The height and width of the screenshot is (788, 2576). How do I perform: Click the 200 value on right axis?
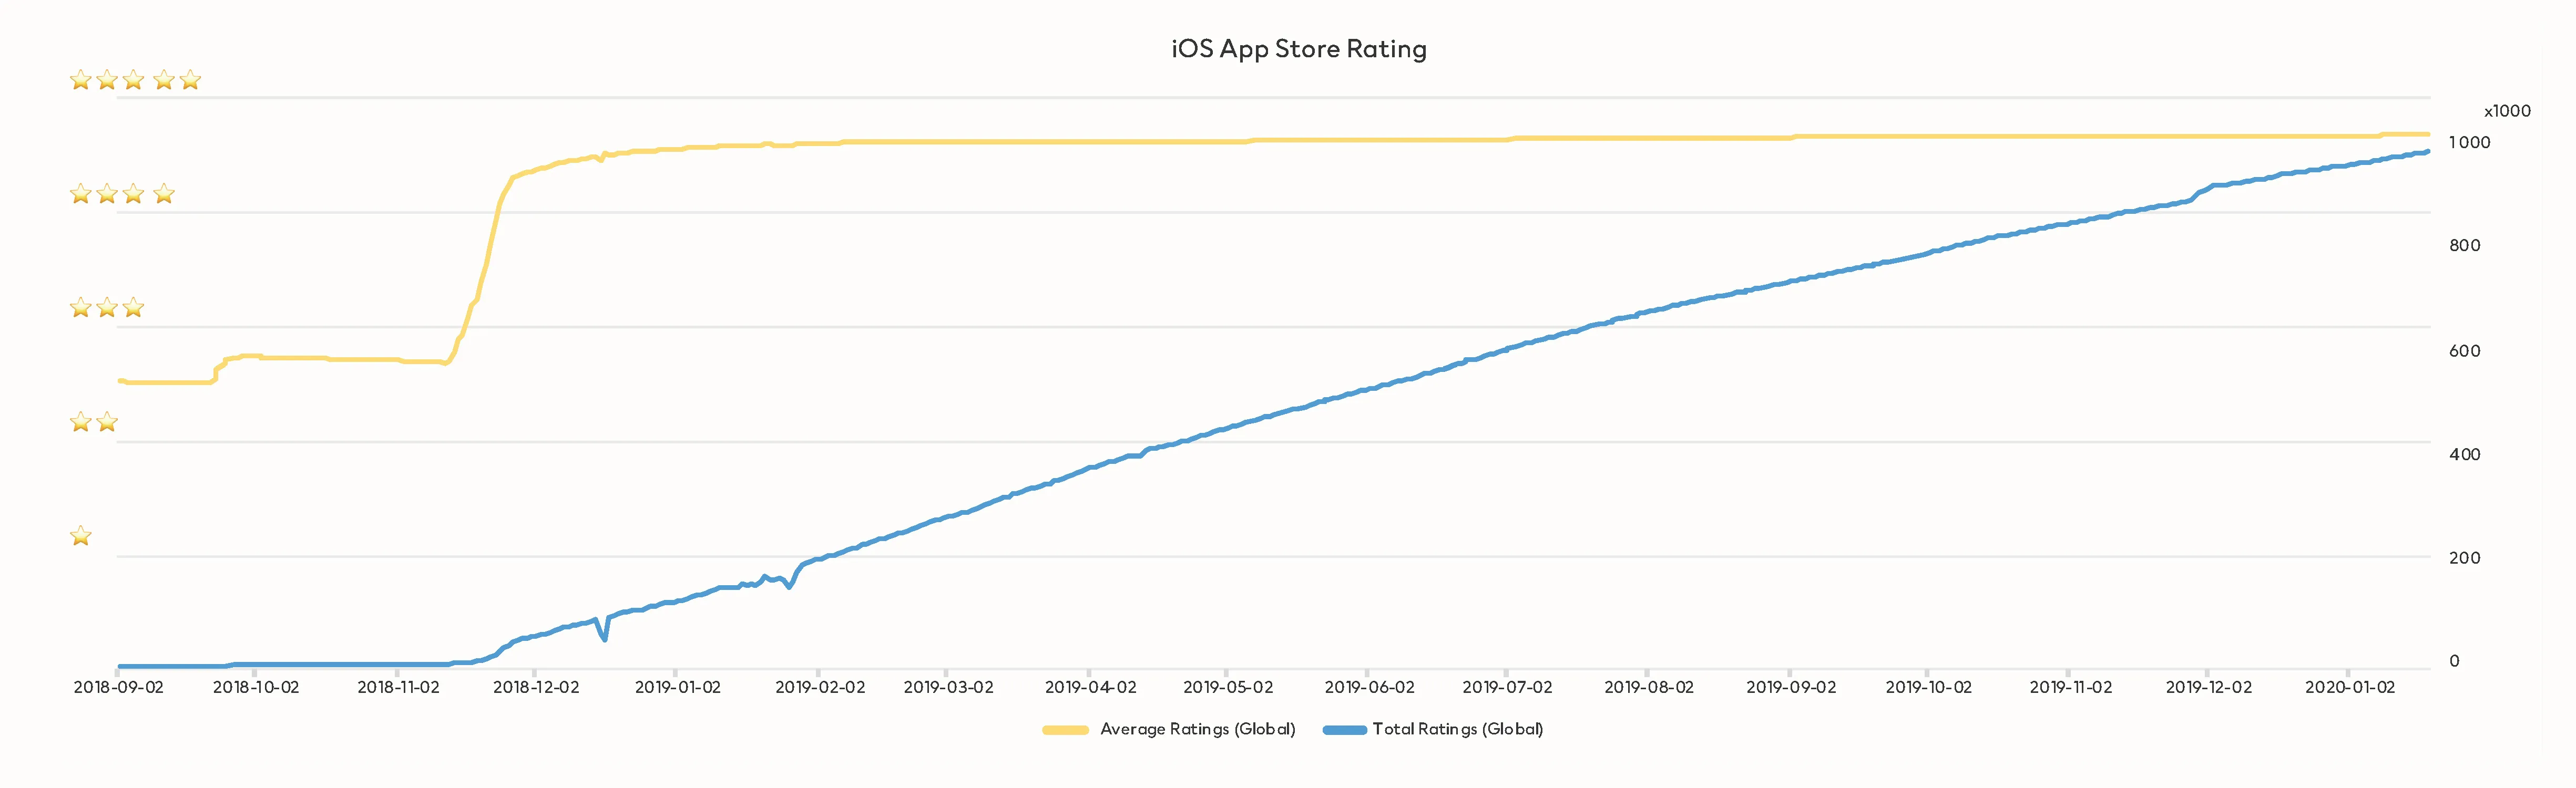point(2464,557)
